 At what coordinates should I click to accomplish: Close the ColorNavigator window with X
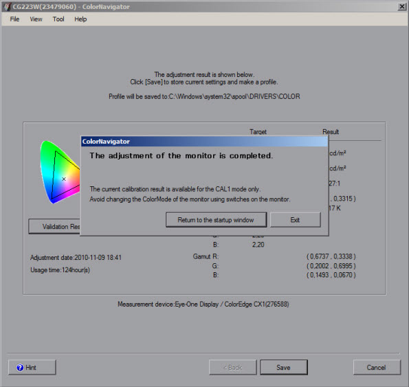click(x=402, y=6)
